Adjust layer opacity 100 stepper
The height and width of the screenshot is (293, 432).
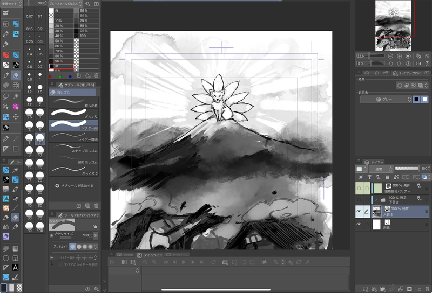(429, 169)
